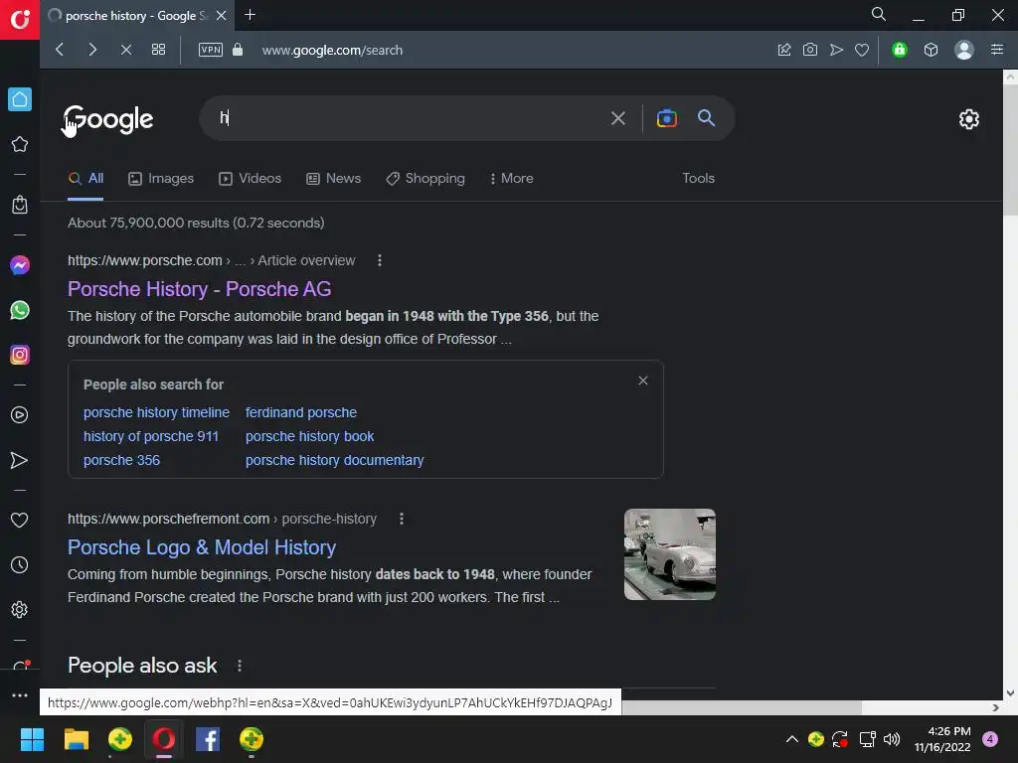Close the porsche history tab
This screenshot has width=1018, height=763.
tap(222, 15)
